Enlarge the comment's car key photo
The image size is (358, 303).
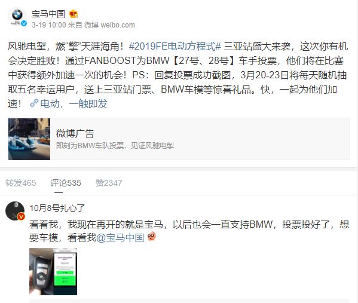pos(53,271)
